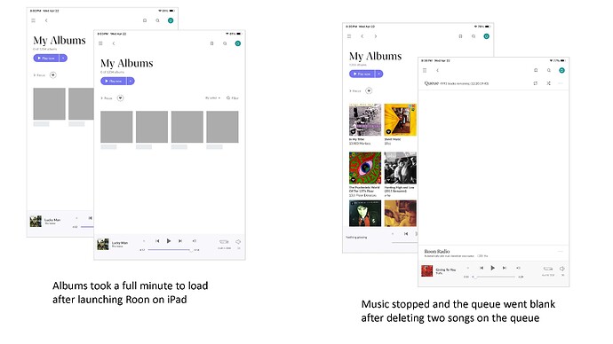Click bookmark icon on the Queue screen toolbar
613x344 pixels.
coord(536,70)
